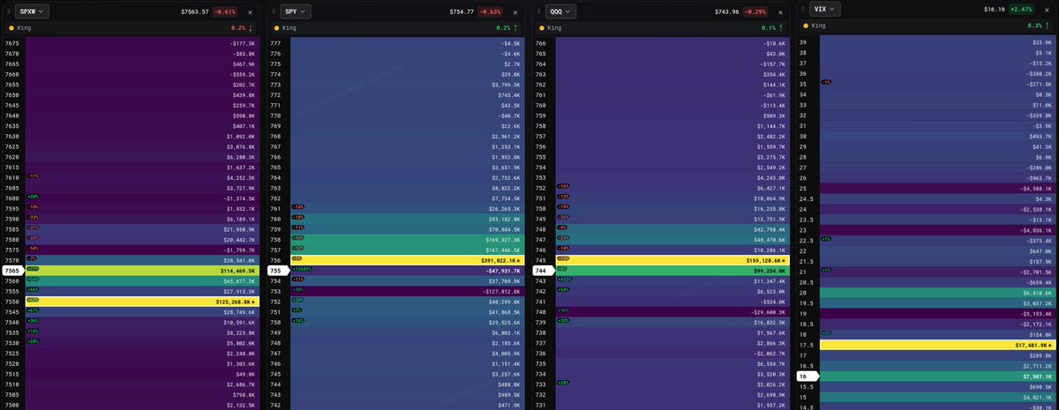Click the yellow King dot in SPY panel
Viewport: 1059px width, 410px height.
pyautogui.click(x=275, y=28)
